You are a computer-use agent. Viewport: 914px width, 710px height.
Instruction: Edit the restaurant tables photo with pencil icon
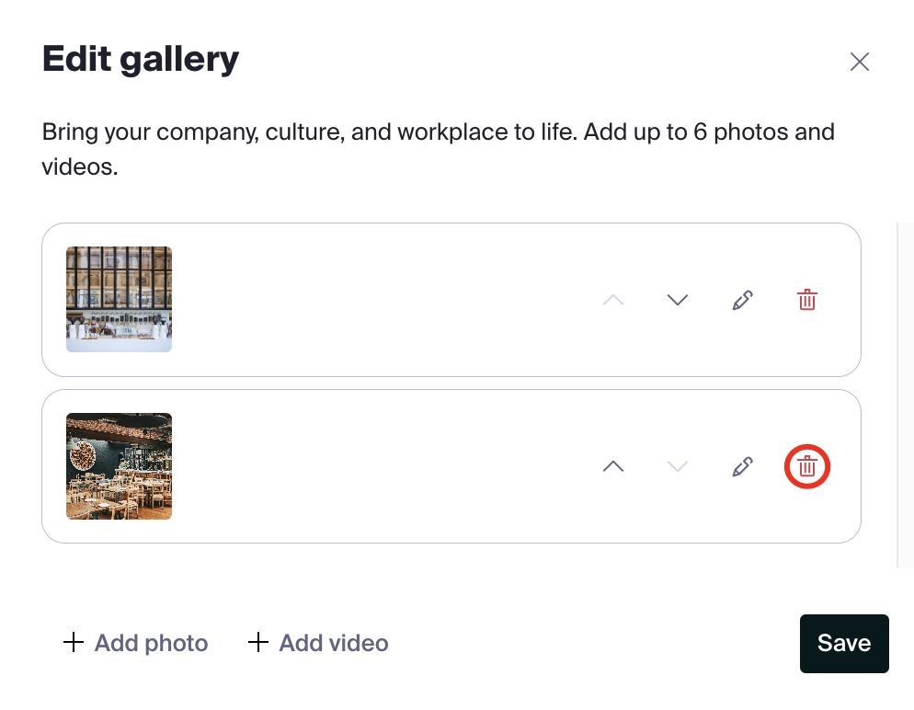[742, 466]
